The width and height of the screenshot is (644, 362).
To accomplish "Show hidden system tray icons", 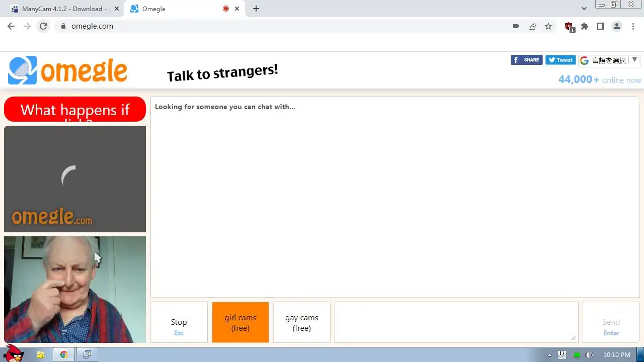I will (549, 355).
